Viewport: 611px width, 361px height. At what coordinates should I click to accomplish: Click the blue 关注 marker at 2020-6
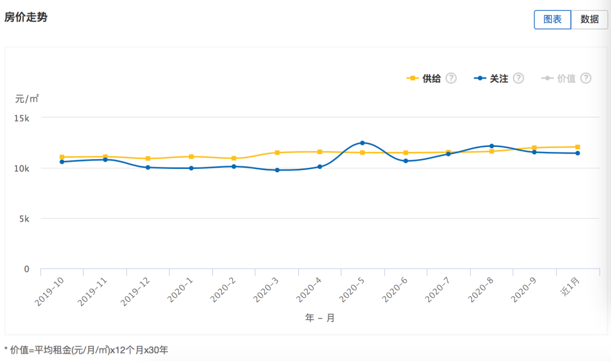[x=406, y=160]
